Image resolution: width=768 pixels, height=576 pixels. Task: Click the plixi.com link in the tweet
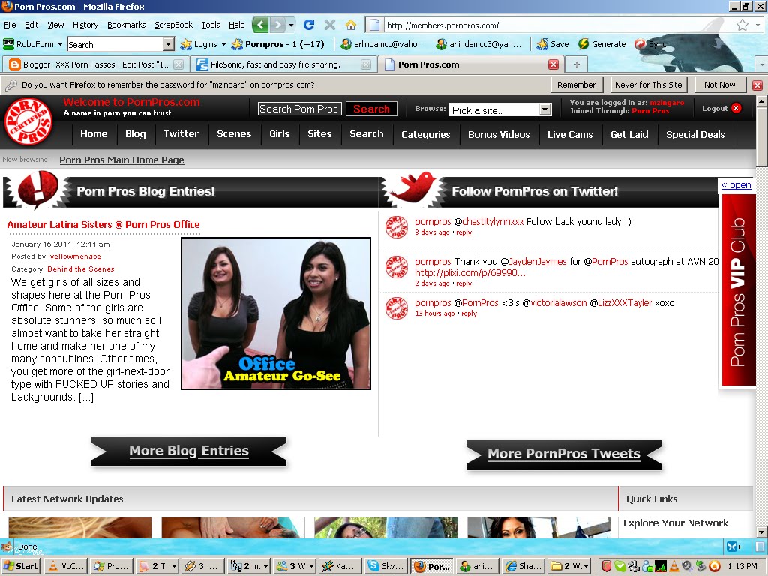tap(469, 273)
